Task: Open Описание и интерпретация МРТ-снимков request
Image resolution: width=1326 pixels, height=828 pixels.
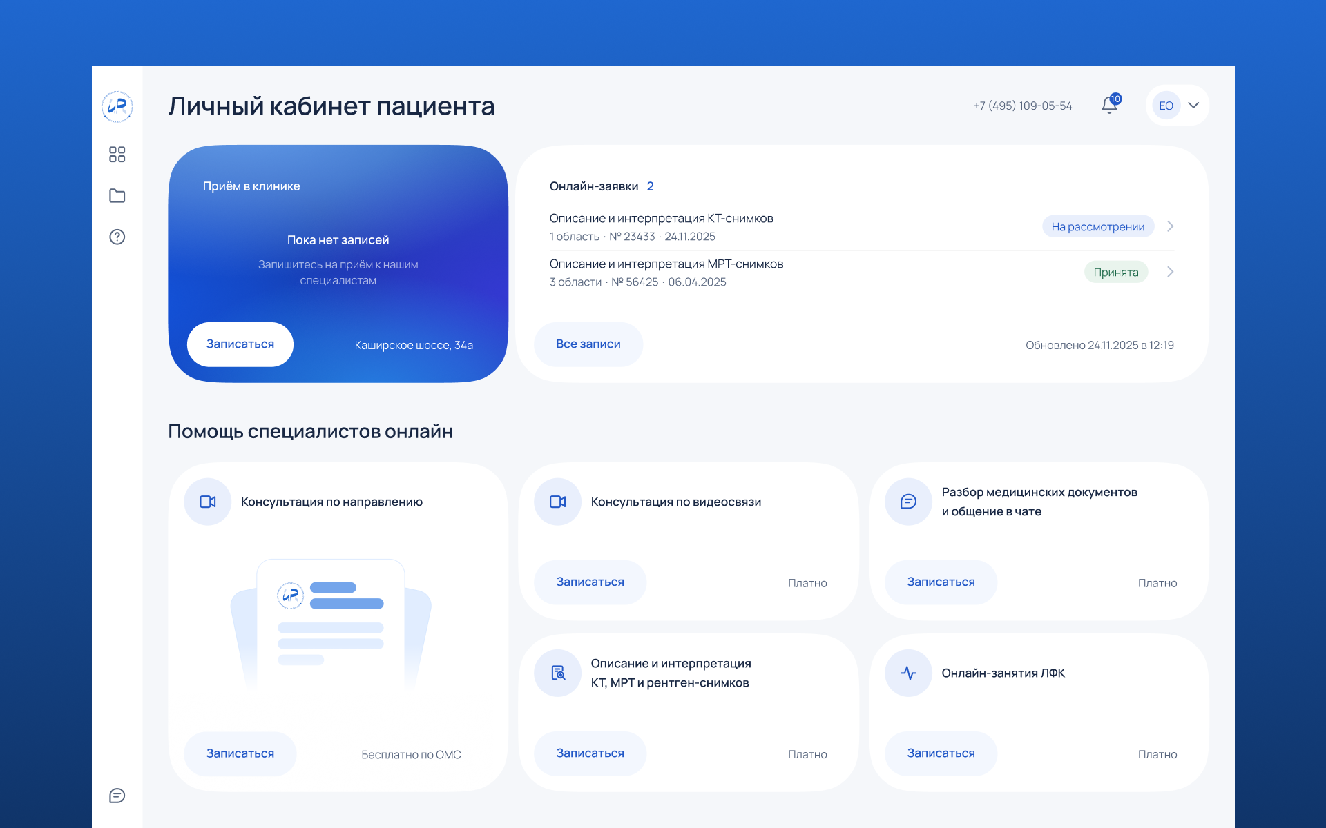Action: pyautogui.click(x=862, y=273)
